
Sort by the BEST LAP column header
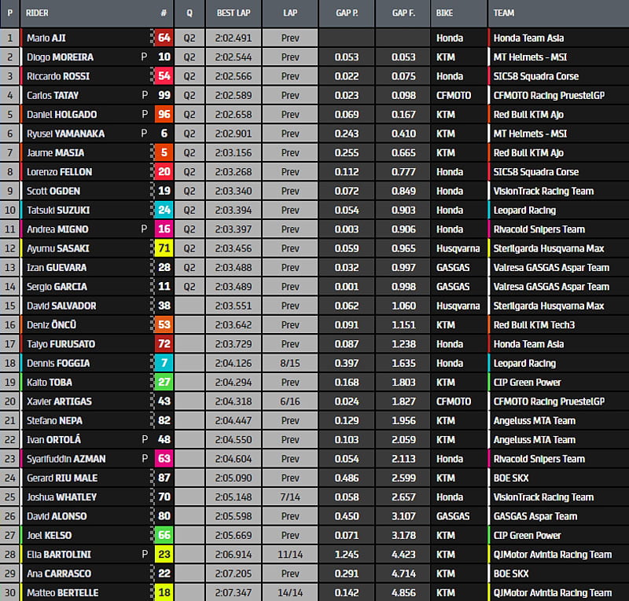coord(233,13)
